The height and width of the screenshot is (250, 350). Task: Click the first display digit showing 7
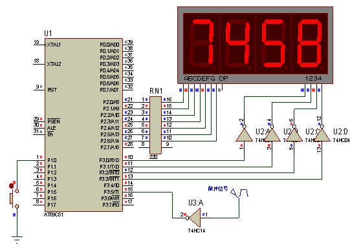click(202, 44)
